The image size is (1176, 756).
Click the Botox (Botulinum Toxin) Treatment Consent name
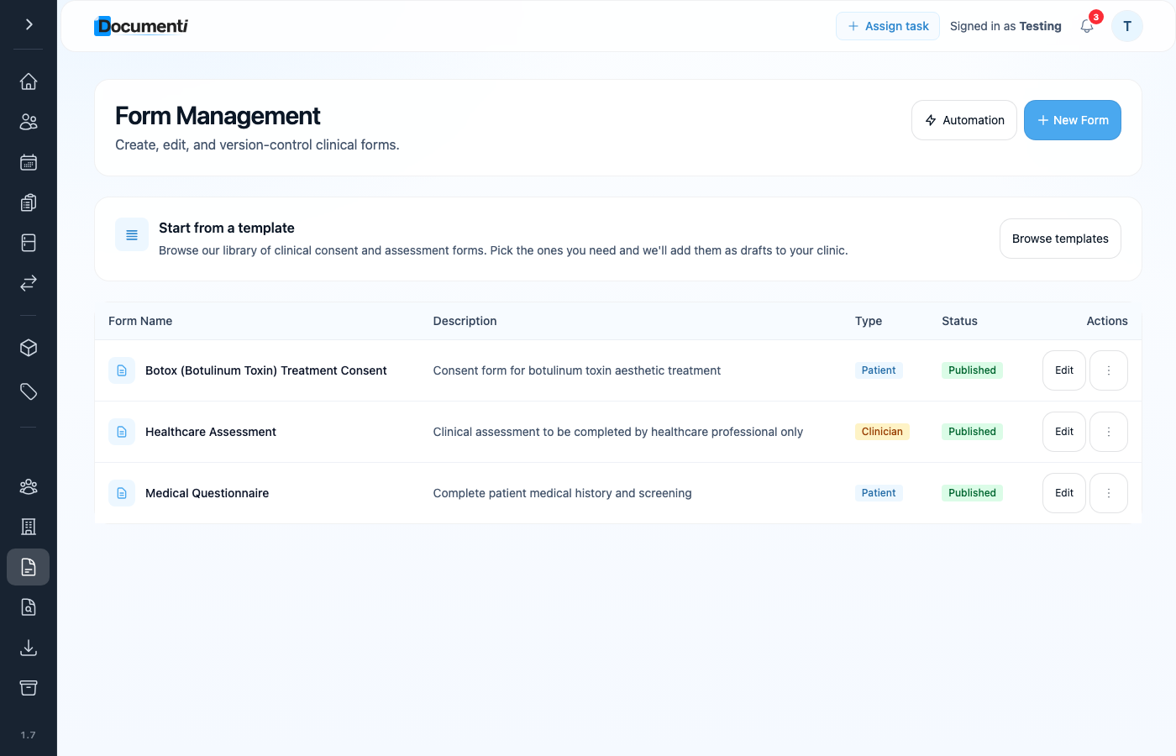tap(265, 370)
